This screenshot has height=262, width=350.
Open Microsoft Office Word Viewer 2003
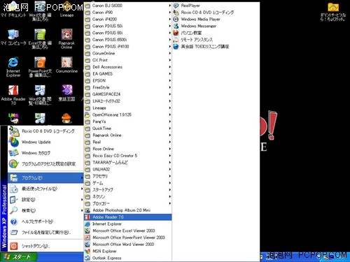click(x=128, y=245)
